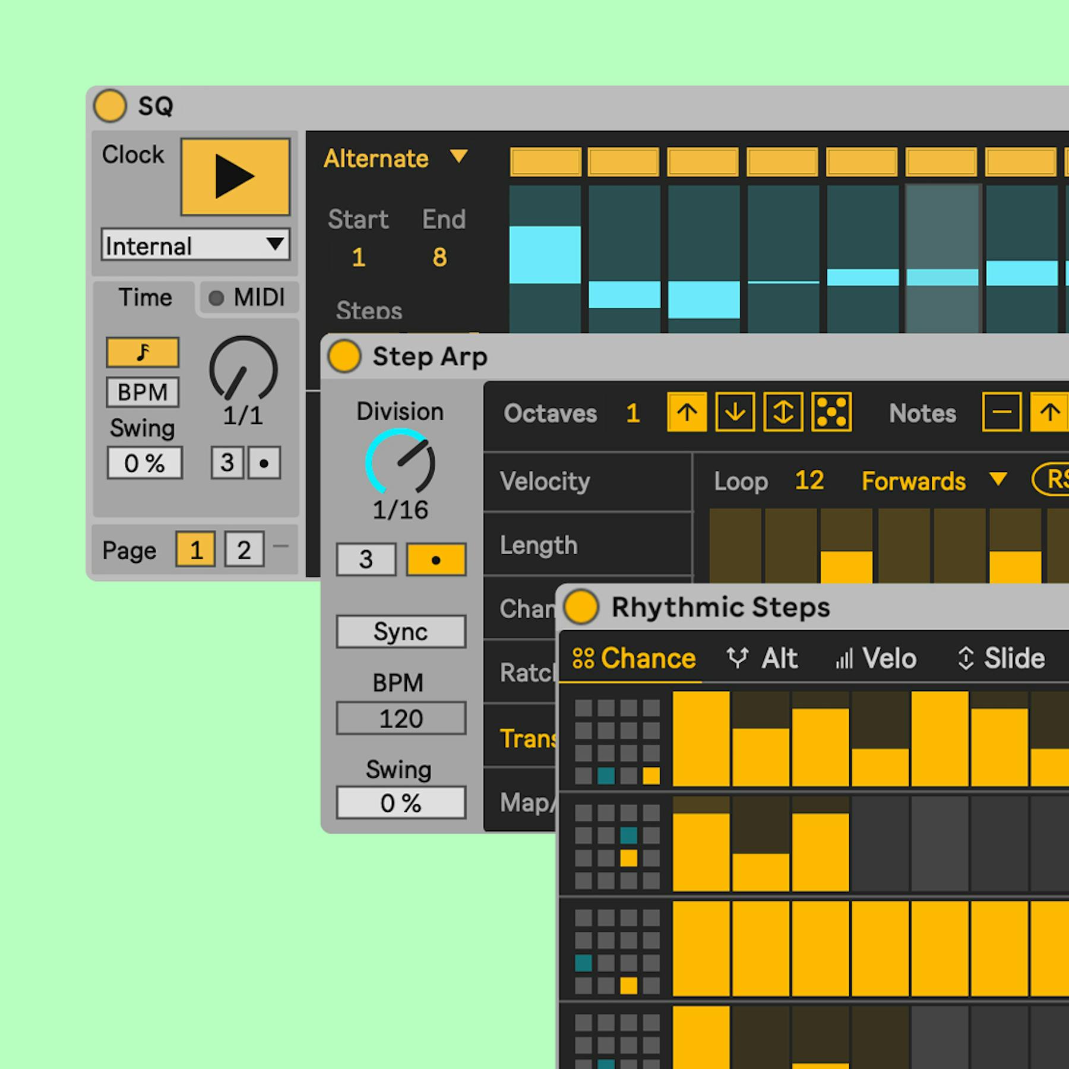The height and width of the screenshot is (1069, 1069).
Task: Open the Internal clock source dropdown
Action: 195,245
